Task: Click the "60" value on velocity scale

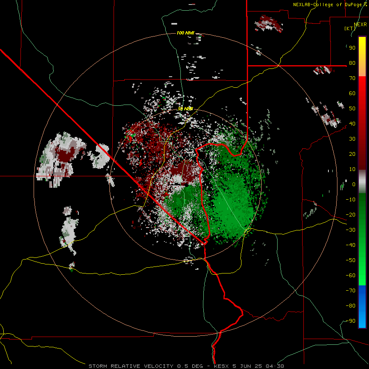Action: pos(352,93)
